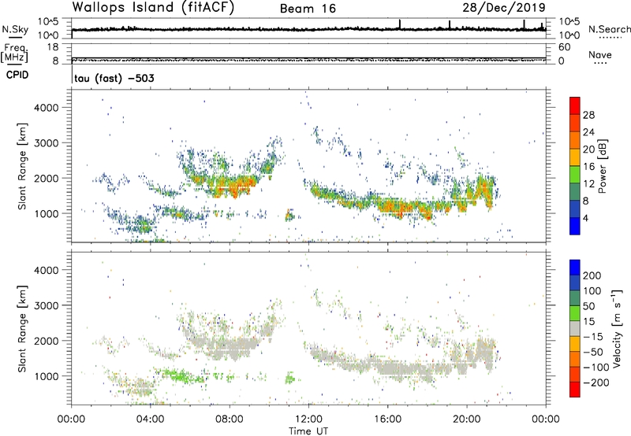Viewport: 631px width, 436px height.
Task: Click the green velocity patch near 11:00 UT
Action: (289, 379)
